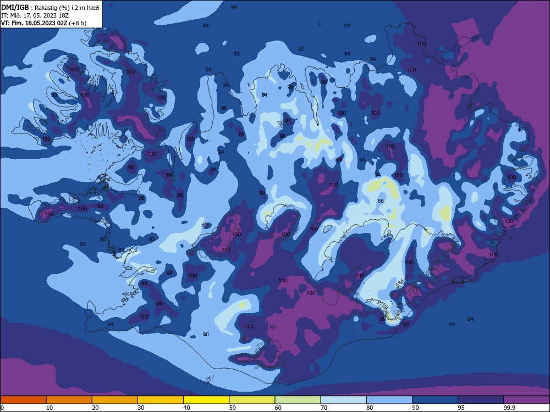Click the 'VT: Fim. 18.05.2023 02Z (+8 h)' line
This screenshot has width=550, height=412.
pyautogui.click(x=44, y=23)
